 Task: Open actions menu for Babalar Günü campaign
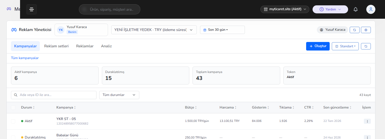pyautogui.click(x=367, y=137)
